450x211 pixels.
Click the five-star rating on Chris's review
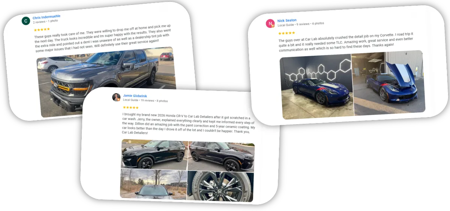42,29
